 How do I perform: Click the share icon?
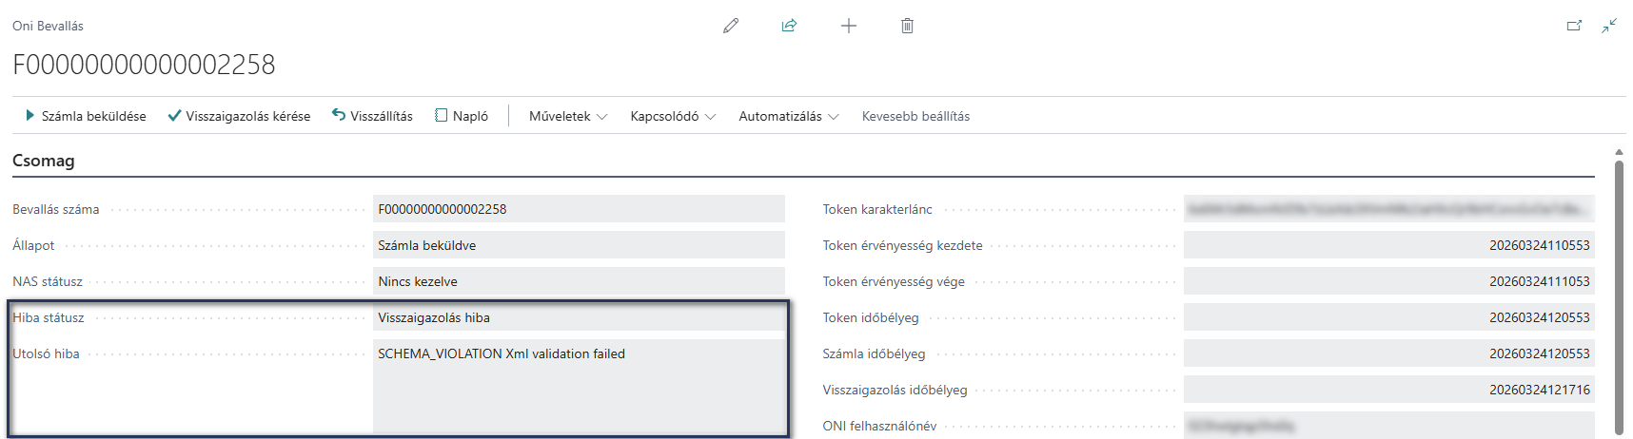click(789, 26)
